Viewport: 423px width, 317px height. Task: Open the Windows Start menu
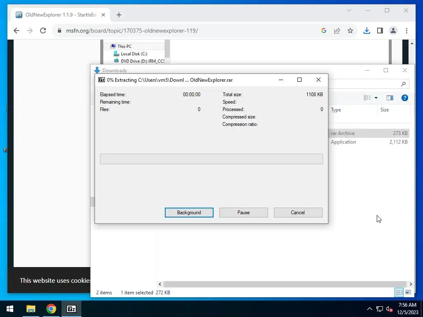click(x=10, y=309)
